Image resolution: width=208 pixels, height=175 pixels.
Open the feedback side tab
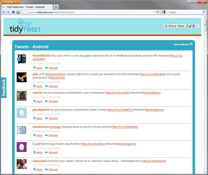coord(4,87)
